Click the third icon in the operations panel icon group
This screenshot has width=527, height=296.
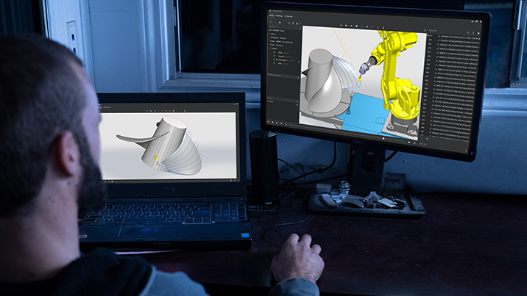(x=297, y=24)
